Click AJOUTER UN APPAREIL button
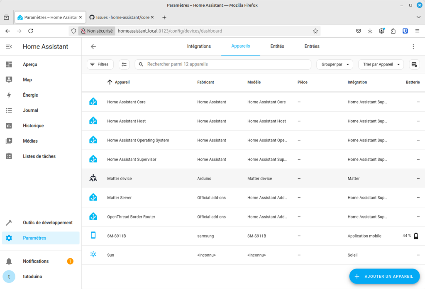This screenshot has height=289, width=425. 384,276
